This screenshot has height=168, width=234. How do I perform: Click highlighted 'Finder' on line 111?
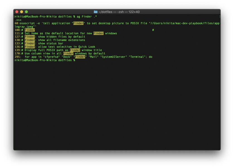pos(99,33)
